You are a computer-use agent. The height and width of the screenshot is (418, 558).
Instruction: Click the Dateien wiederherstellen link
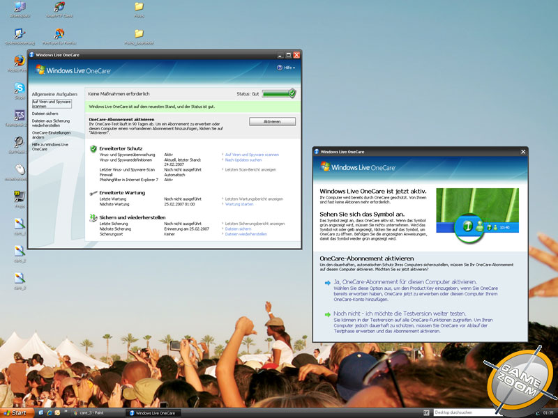[x=246, y=234]
